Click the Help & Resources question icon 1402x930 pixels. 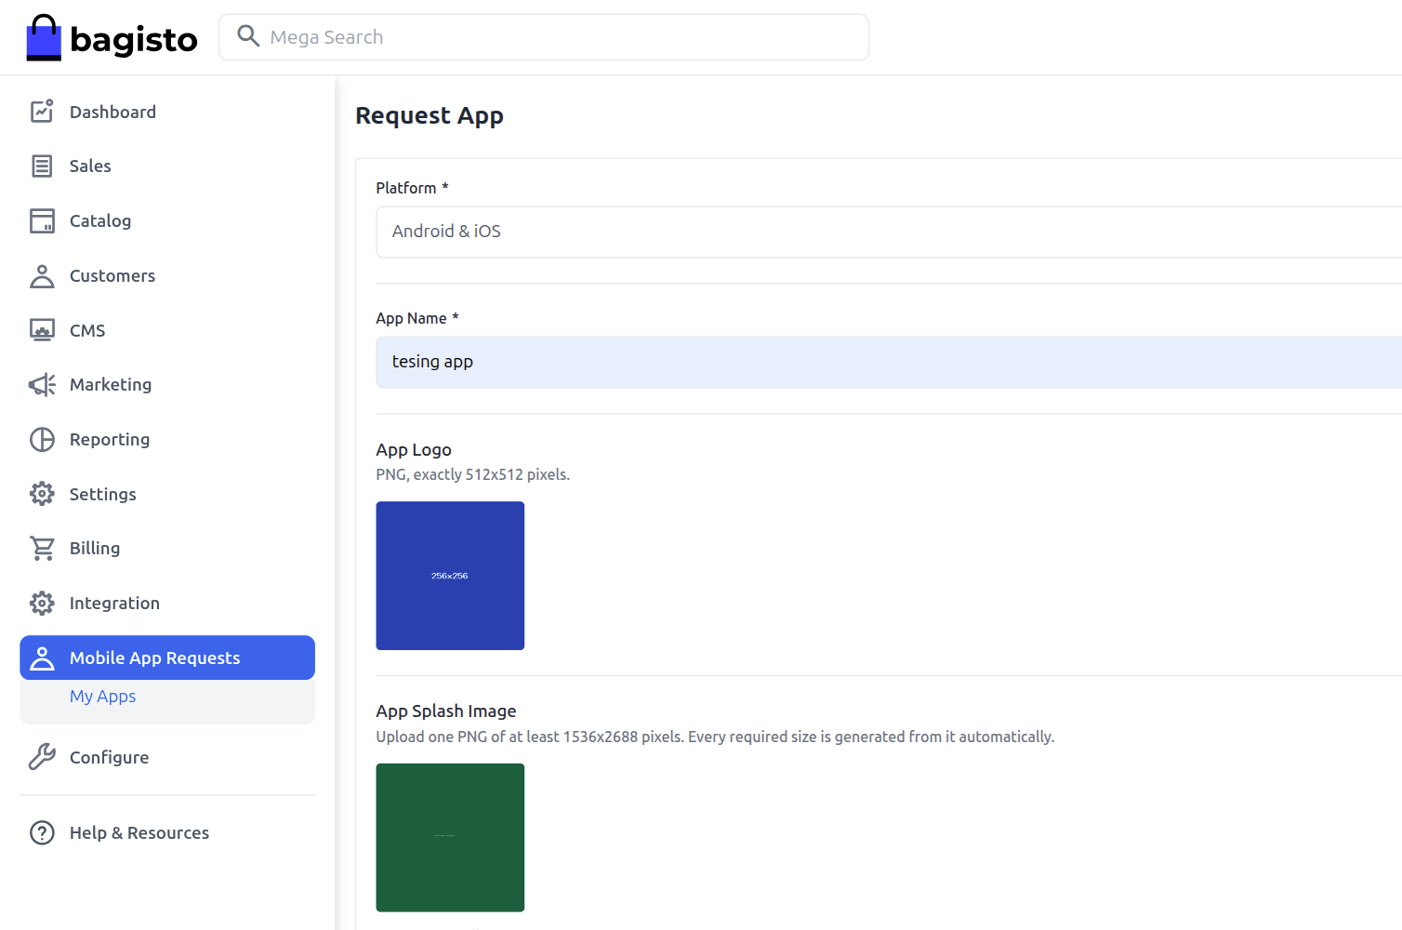point(42,832)
